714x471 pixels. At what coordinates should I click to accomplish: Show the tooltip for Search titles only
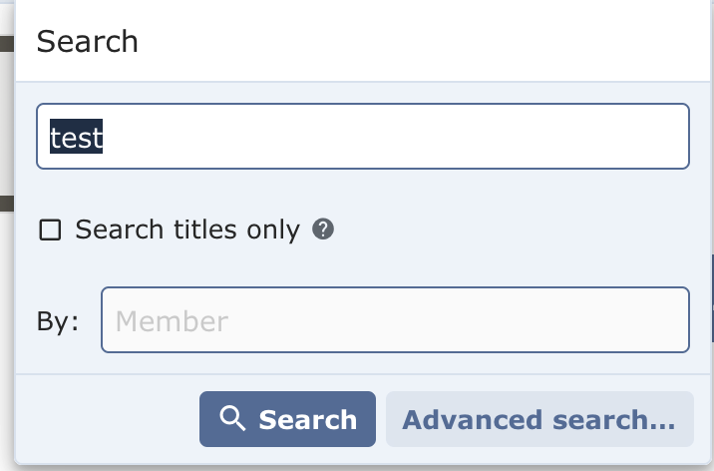pyautogui.click(x=323, y=230)
